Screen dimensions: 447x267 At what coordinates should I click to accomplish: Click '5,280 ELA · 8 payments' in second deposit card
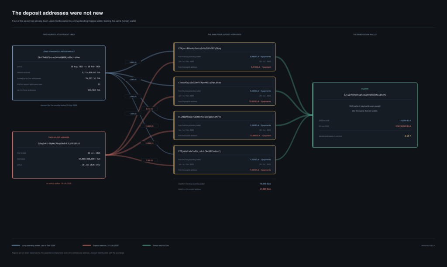[x=260, y=91]
